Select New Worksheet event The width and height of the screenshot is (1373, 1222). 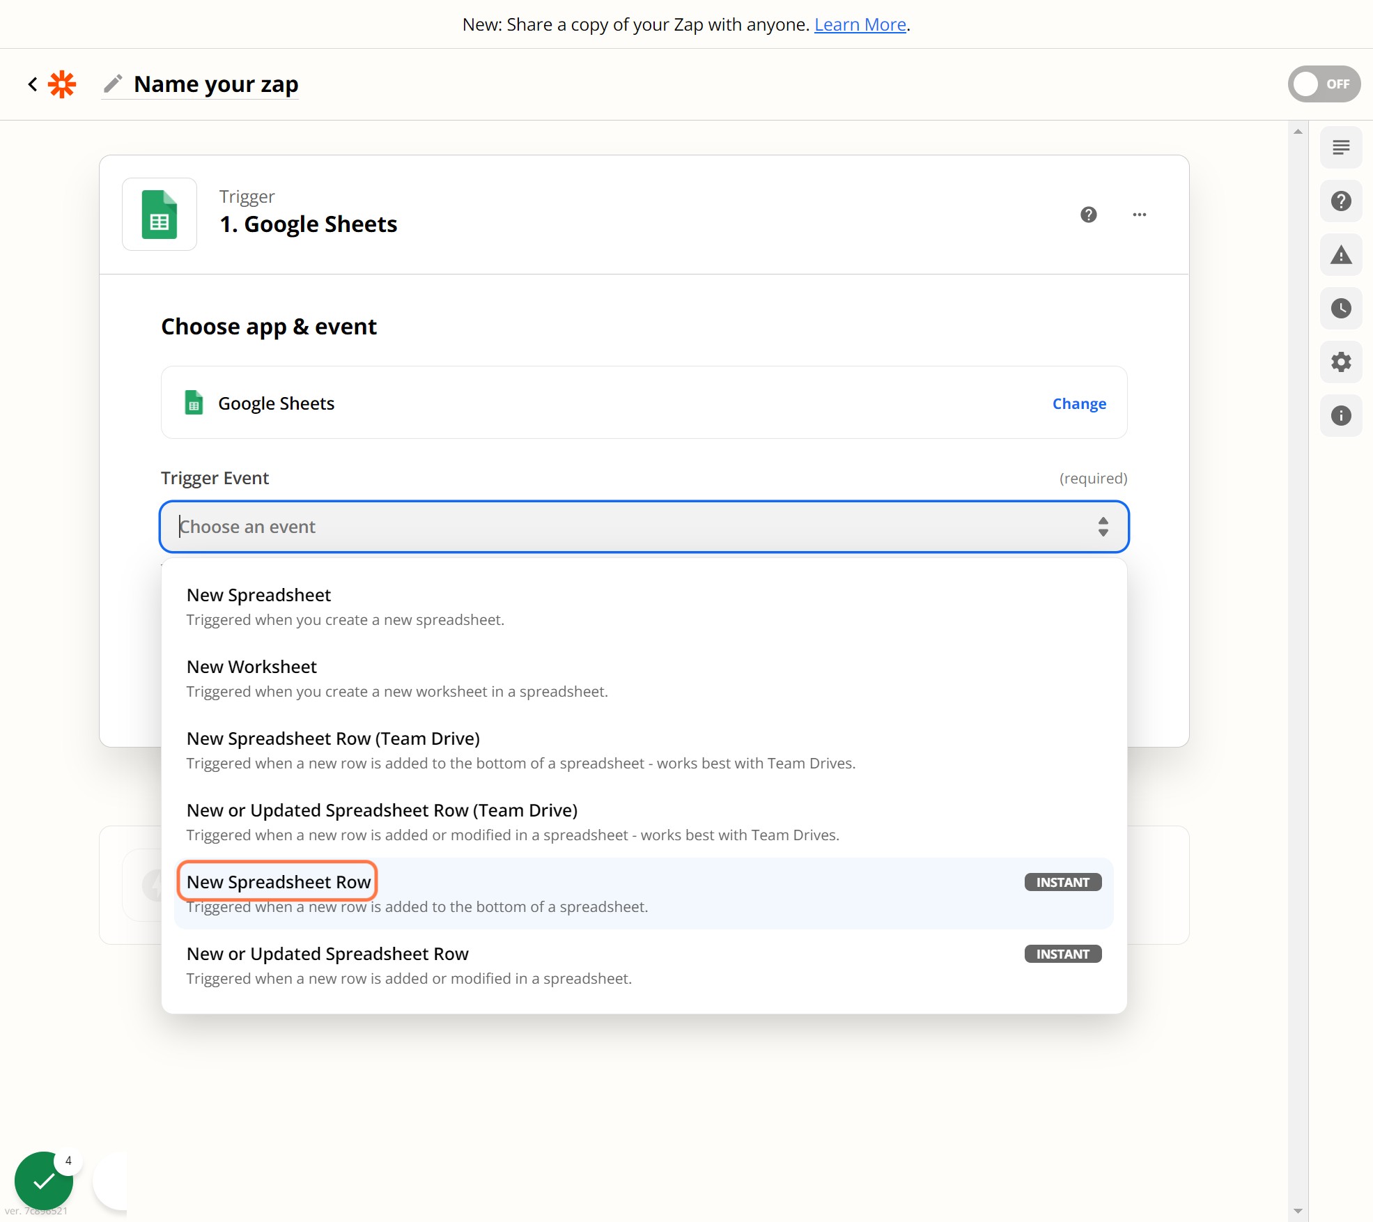point(644,679)
